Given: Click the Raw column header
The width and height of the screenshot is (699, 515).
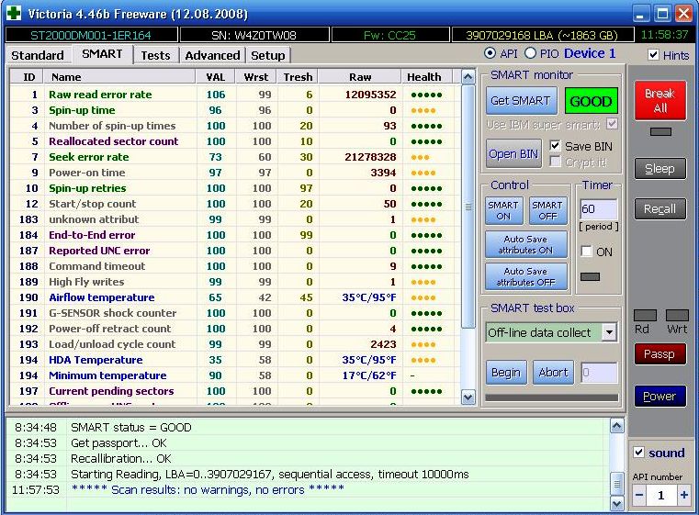Looking at the screenshot, I should click(x=360, y=77).
